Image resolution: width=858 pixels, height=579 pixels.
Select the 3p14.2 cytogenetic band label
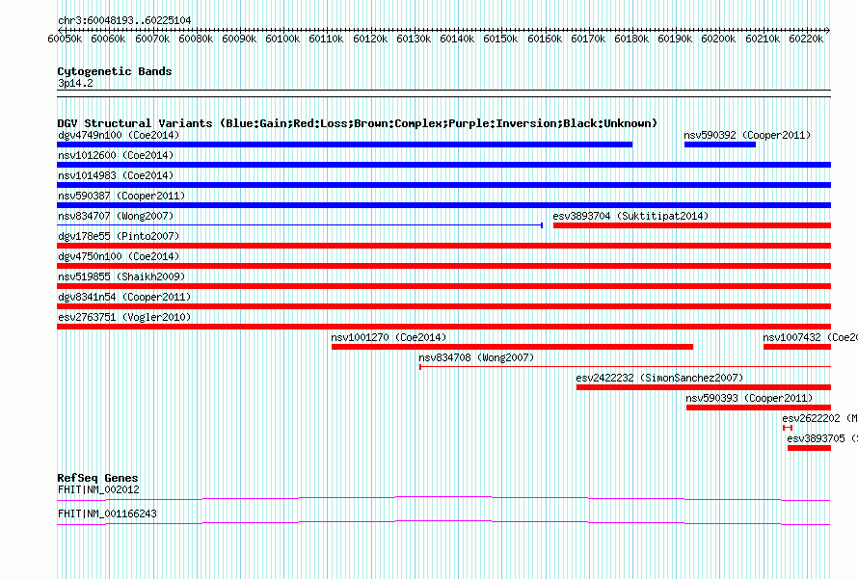[x=75, y=83]
